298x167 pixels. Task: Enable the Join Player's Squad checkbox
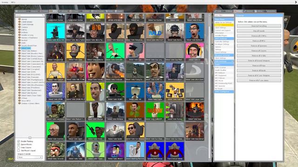pyautogui.click(x=19, y=150)
